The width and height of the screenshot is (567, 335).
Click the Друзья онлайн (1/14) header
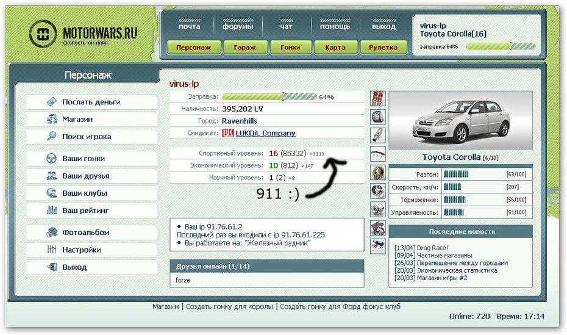(x=267, y=266)
